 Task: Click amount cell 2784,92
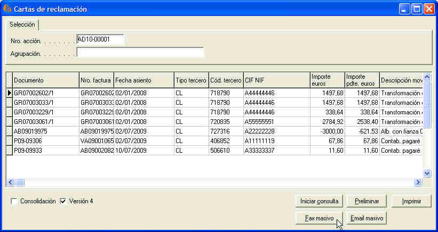coord(328,122)
